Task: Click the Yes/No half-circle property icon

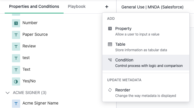Action: pos(16,82)
